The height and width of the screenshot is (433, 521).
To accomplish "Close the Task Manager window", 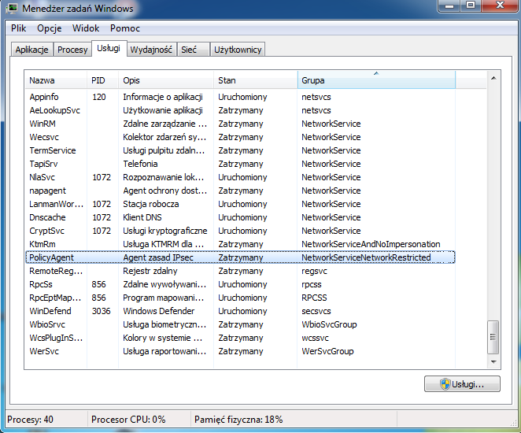I will 500,6.
